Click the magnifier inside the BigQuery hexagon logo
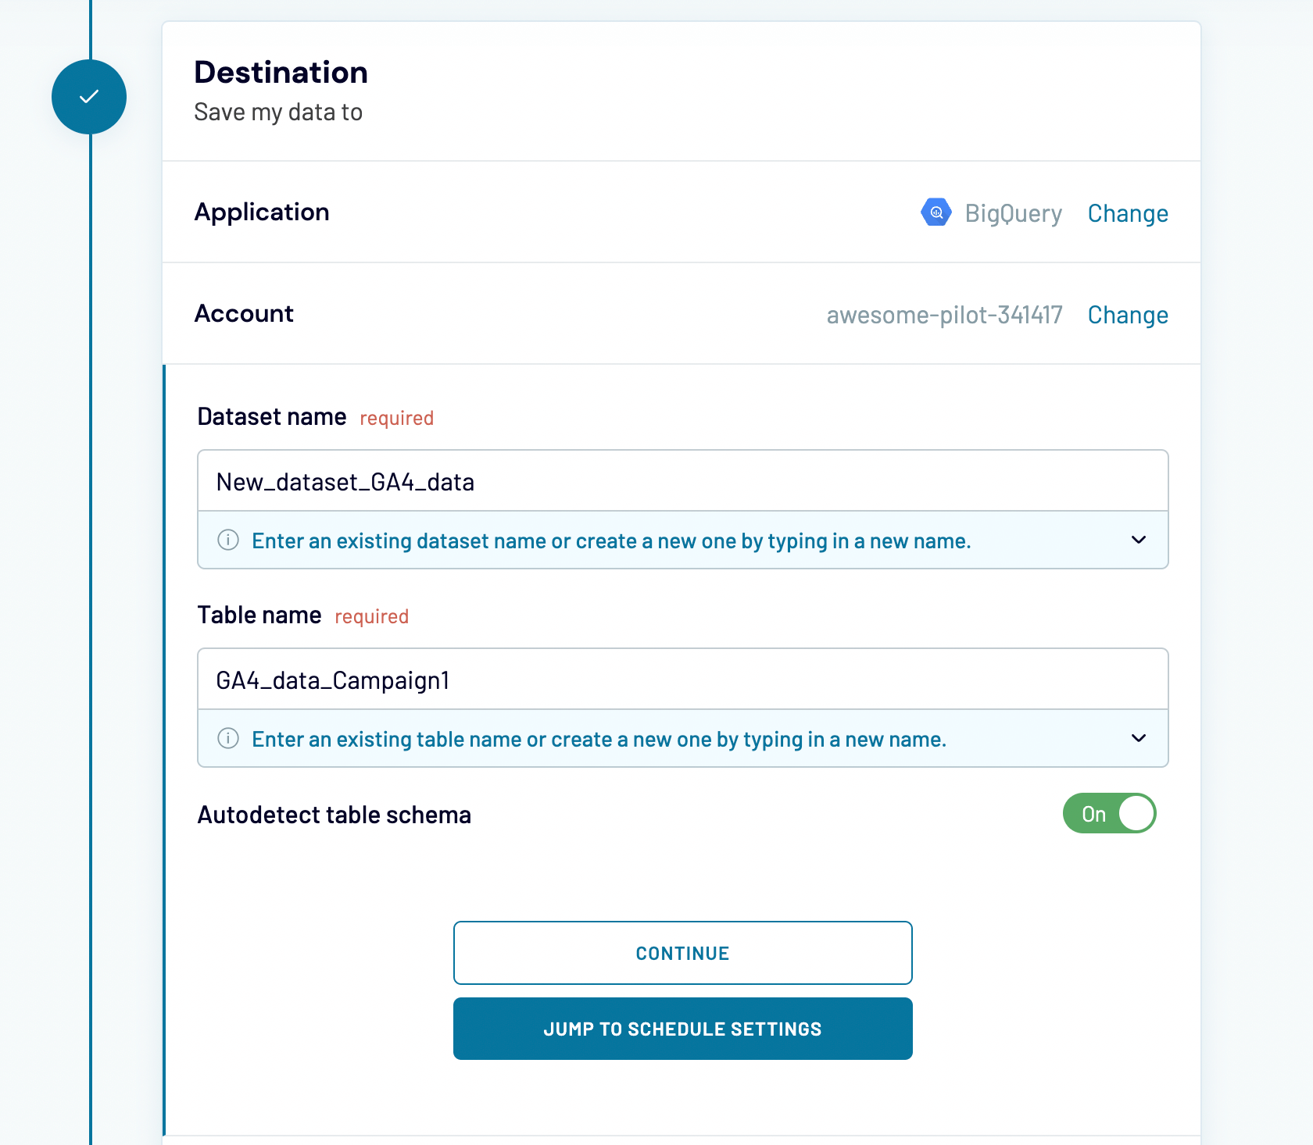Viewport: 1313px width, 1145px height. pyautogui.click(x=936, y=212)
